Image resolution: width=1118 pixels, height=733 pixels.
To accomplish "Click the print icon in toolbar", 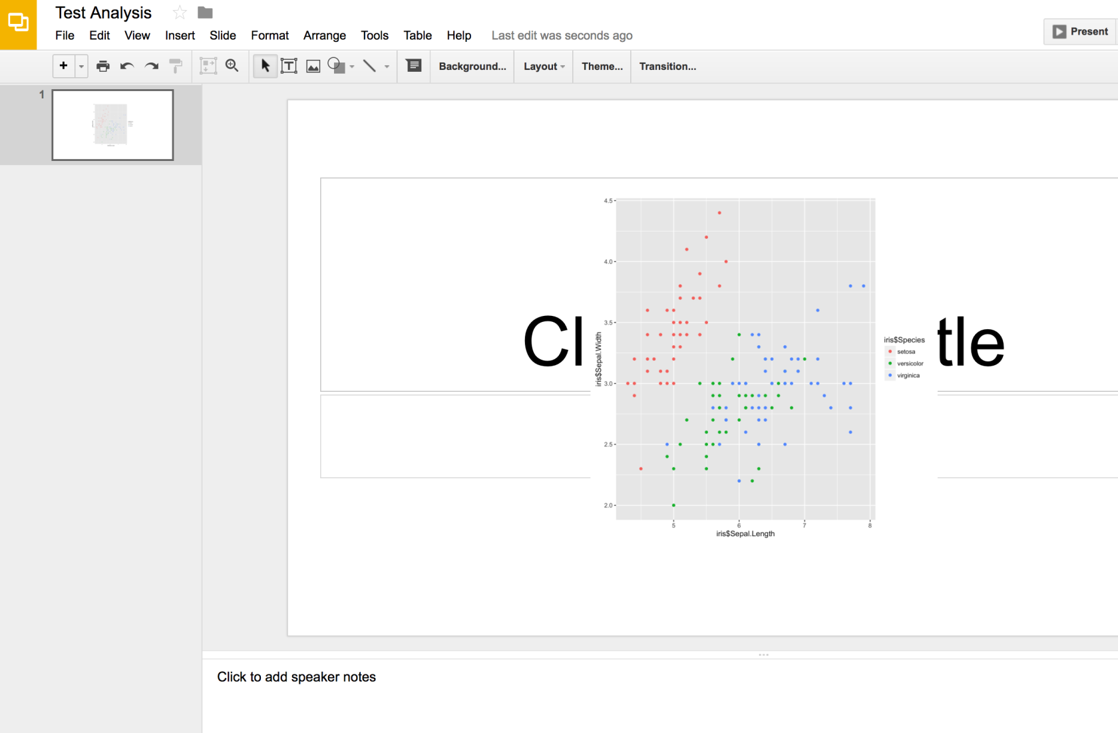I will (x=103, y=66).
